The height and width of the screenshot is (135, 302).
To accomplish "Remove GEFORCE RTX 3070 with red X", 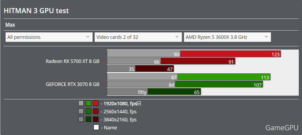I will click(x=102, y=85).
